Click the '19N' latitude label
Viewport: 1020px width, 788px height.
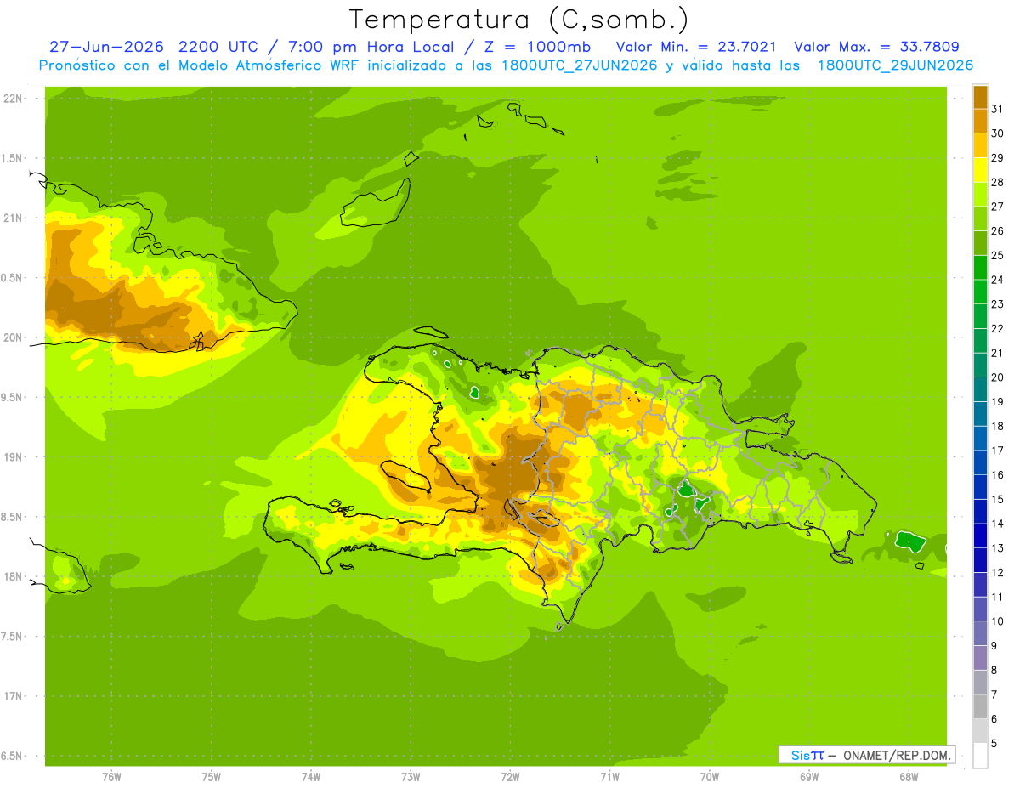(14, 456)
